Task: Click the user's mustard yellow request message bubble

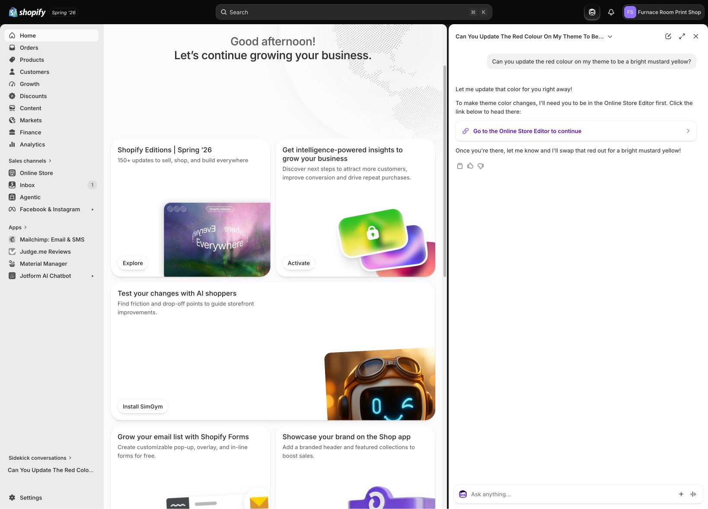Action: (591, 61)
